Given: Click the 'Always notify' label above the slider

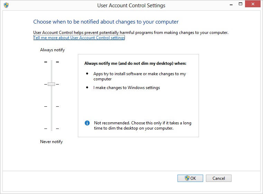Looking at the screenshot, I should pos(52,50).
